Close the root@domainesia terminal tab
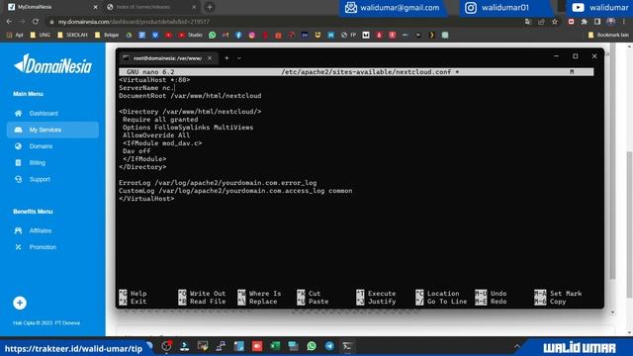 (210, 58)
